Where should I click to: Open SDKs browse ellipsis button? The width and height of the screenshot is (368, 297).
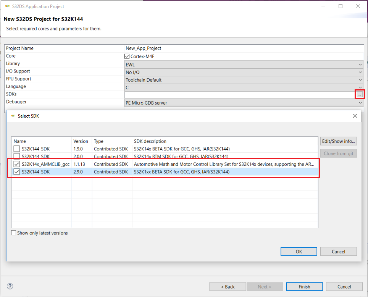pyautogui.click(x=360, y=95)
